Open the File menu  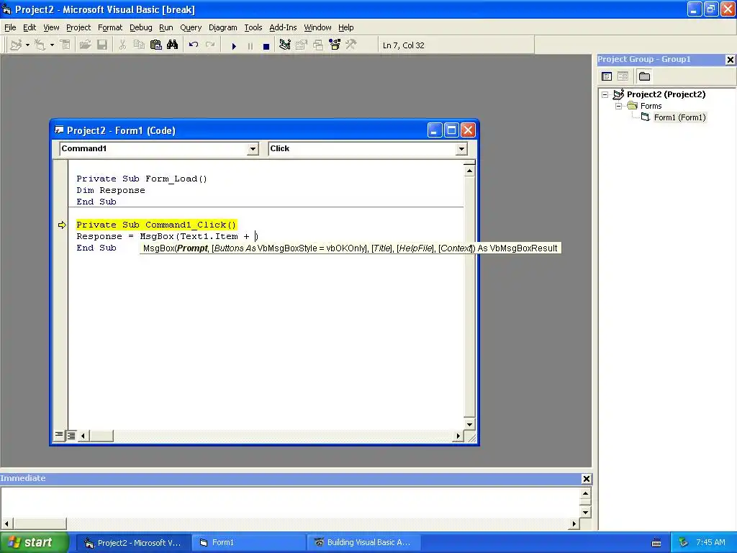pyautogui.click(x=10, y=27)
